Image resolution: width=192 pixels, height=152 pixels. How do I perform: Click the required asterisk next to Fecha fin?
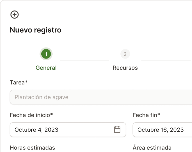[159, 115]
